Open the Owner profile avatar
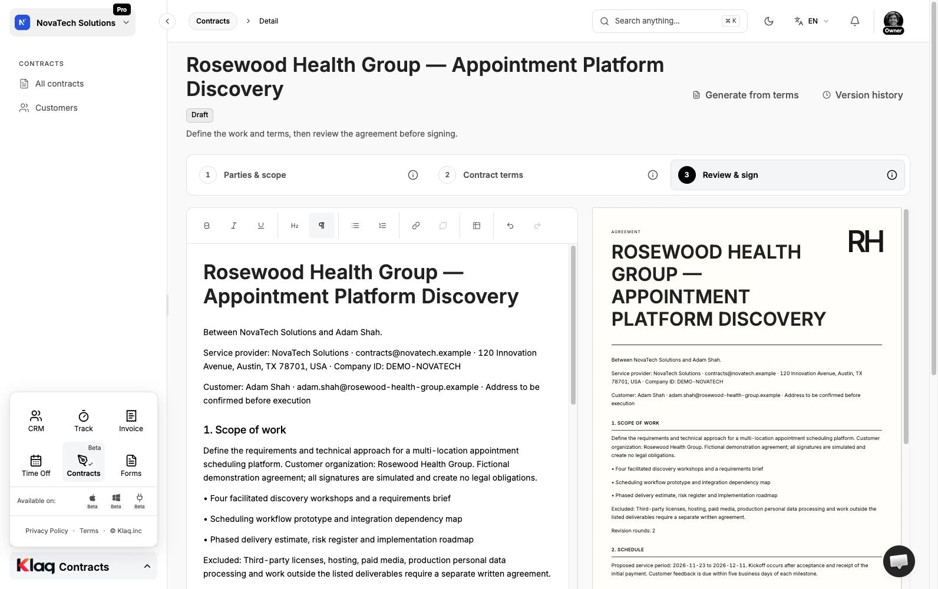The width and height of the screenshot is (938, 589). (x=893, y=22)
